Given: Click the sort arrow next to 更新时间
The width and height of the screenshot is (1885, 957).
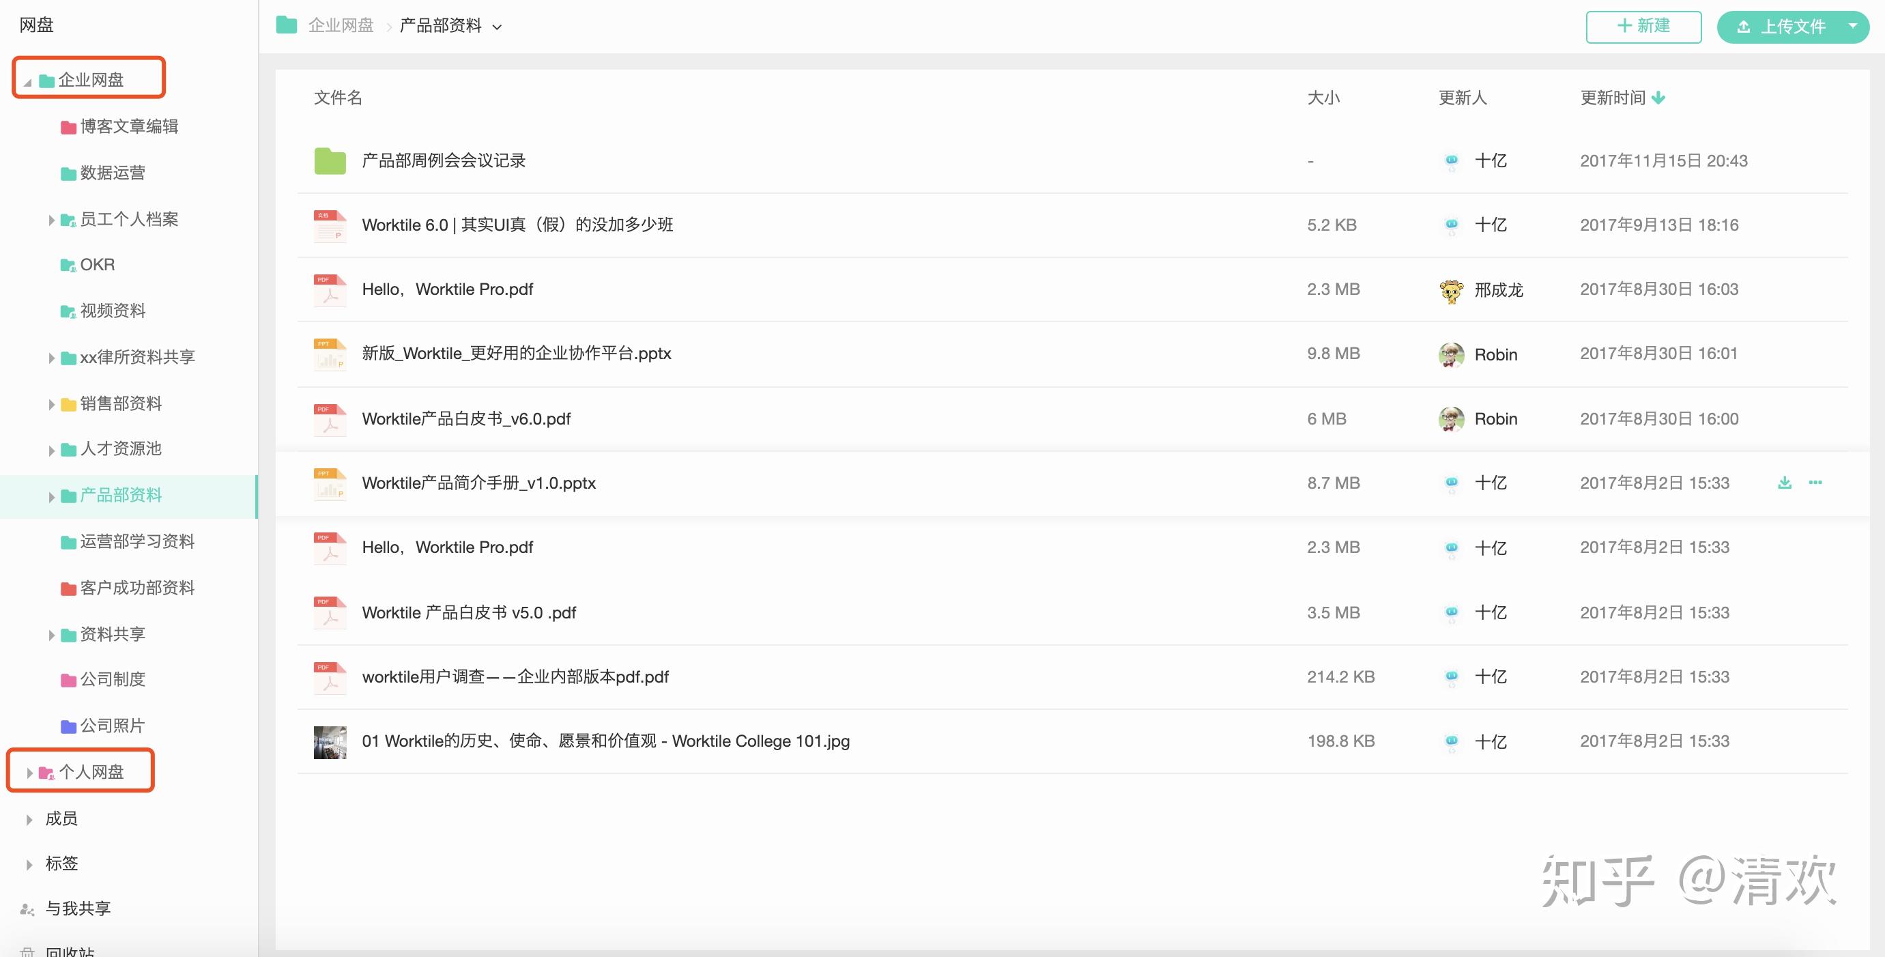Looking at the screenshot, I should click(x=1658, y=98).
